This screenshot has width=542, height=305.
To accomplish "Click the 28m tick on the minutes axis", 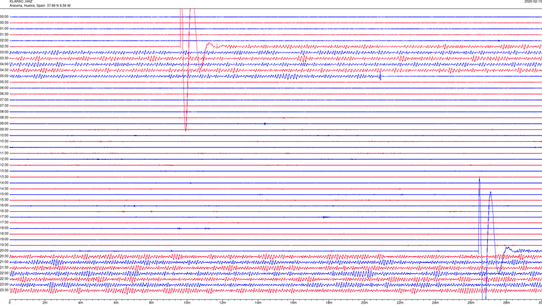I will (x=506, y=303).
